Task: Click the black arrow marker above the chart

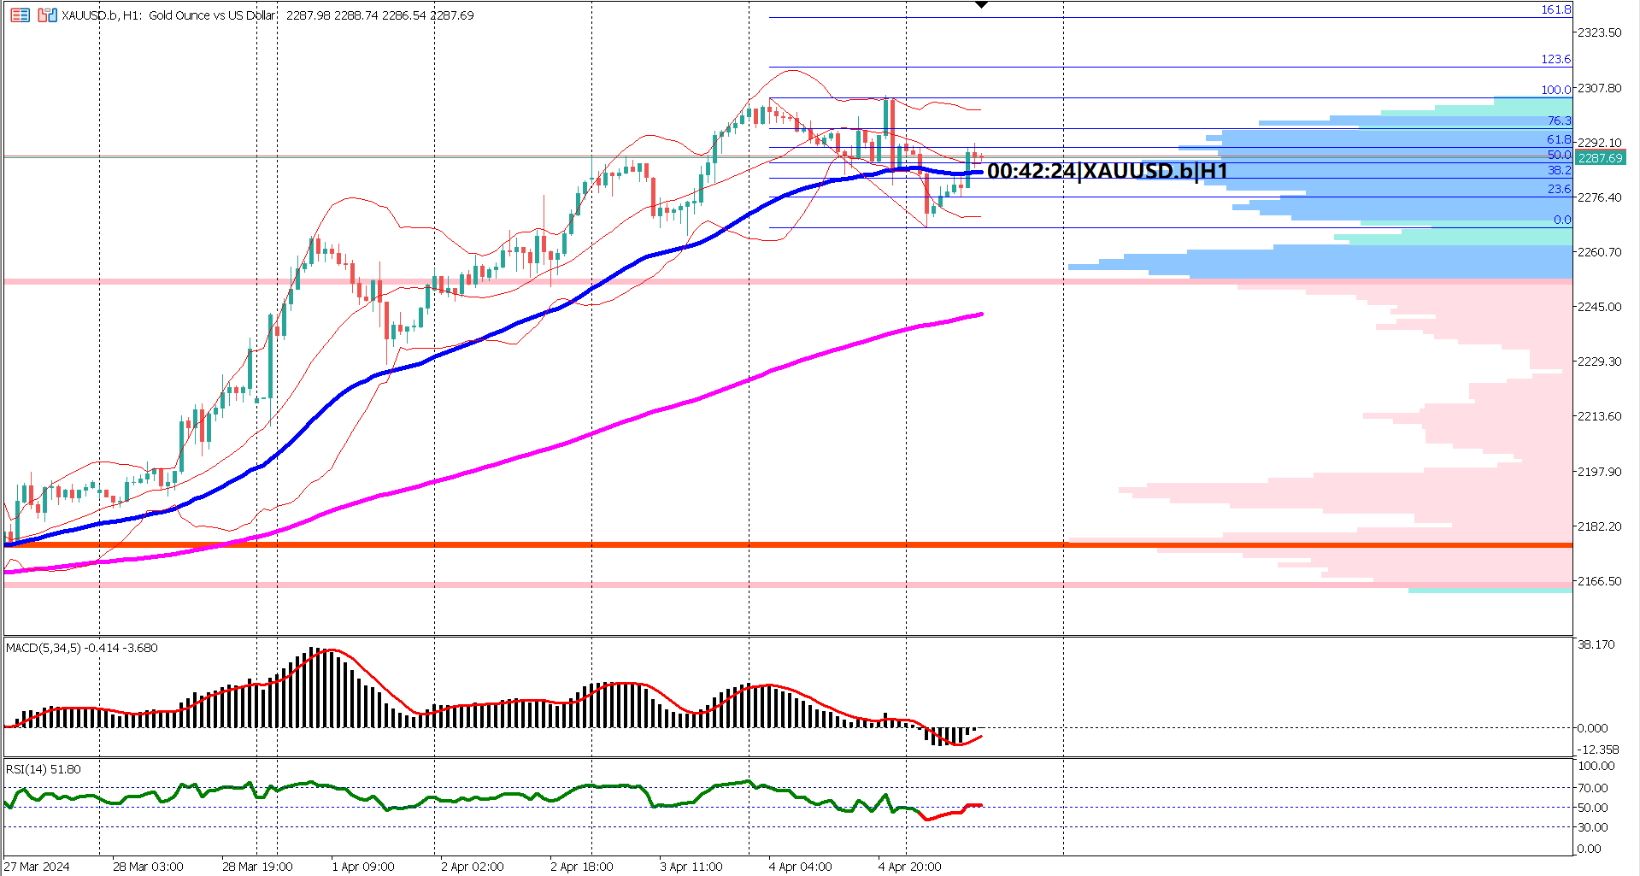Action: click(983, 5)
